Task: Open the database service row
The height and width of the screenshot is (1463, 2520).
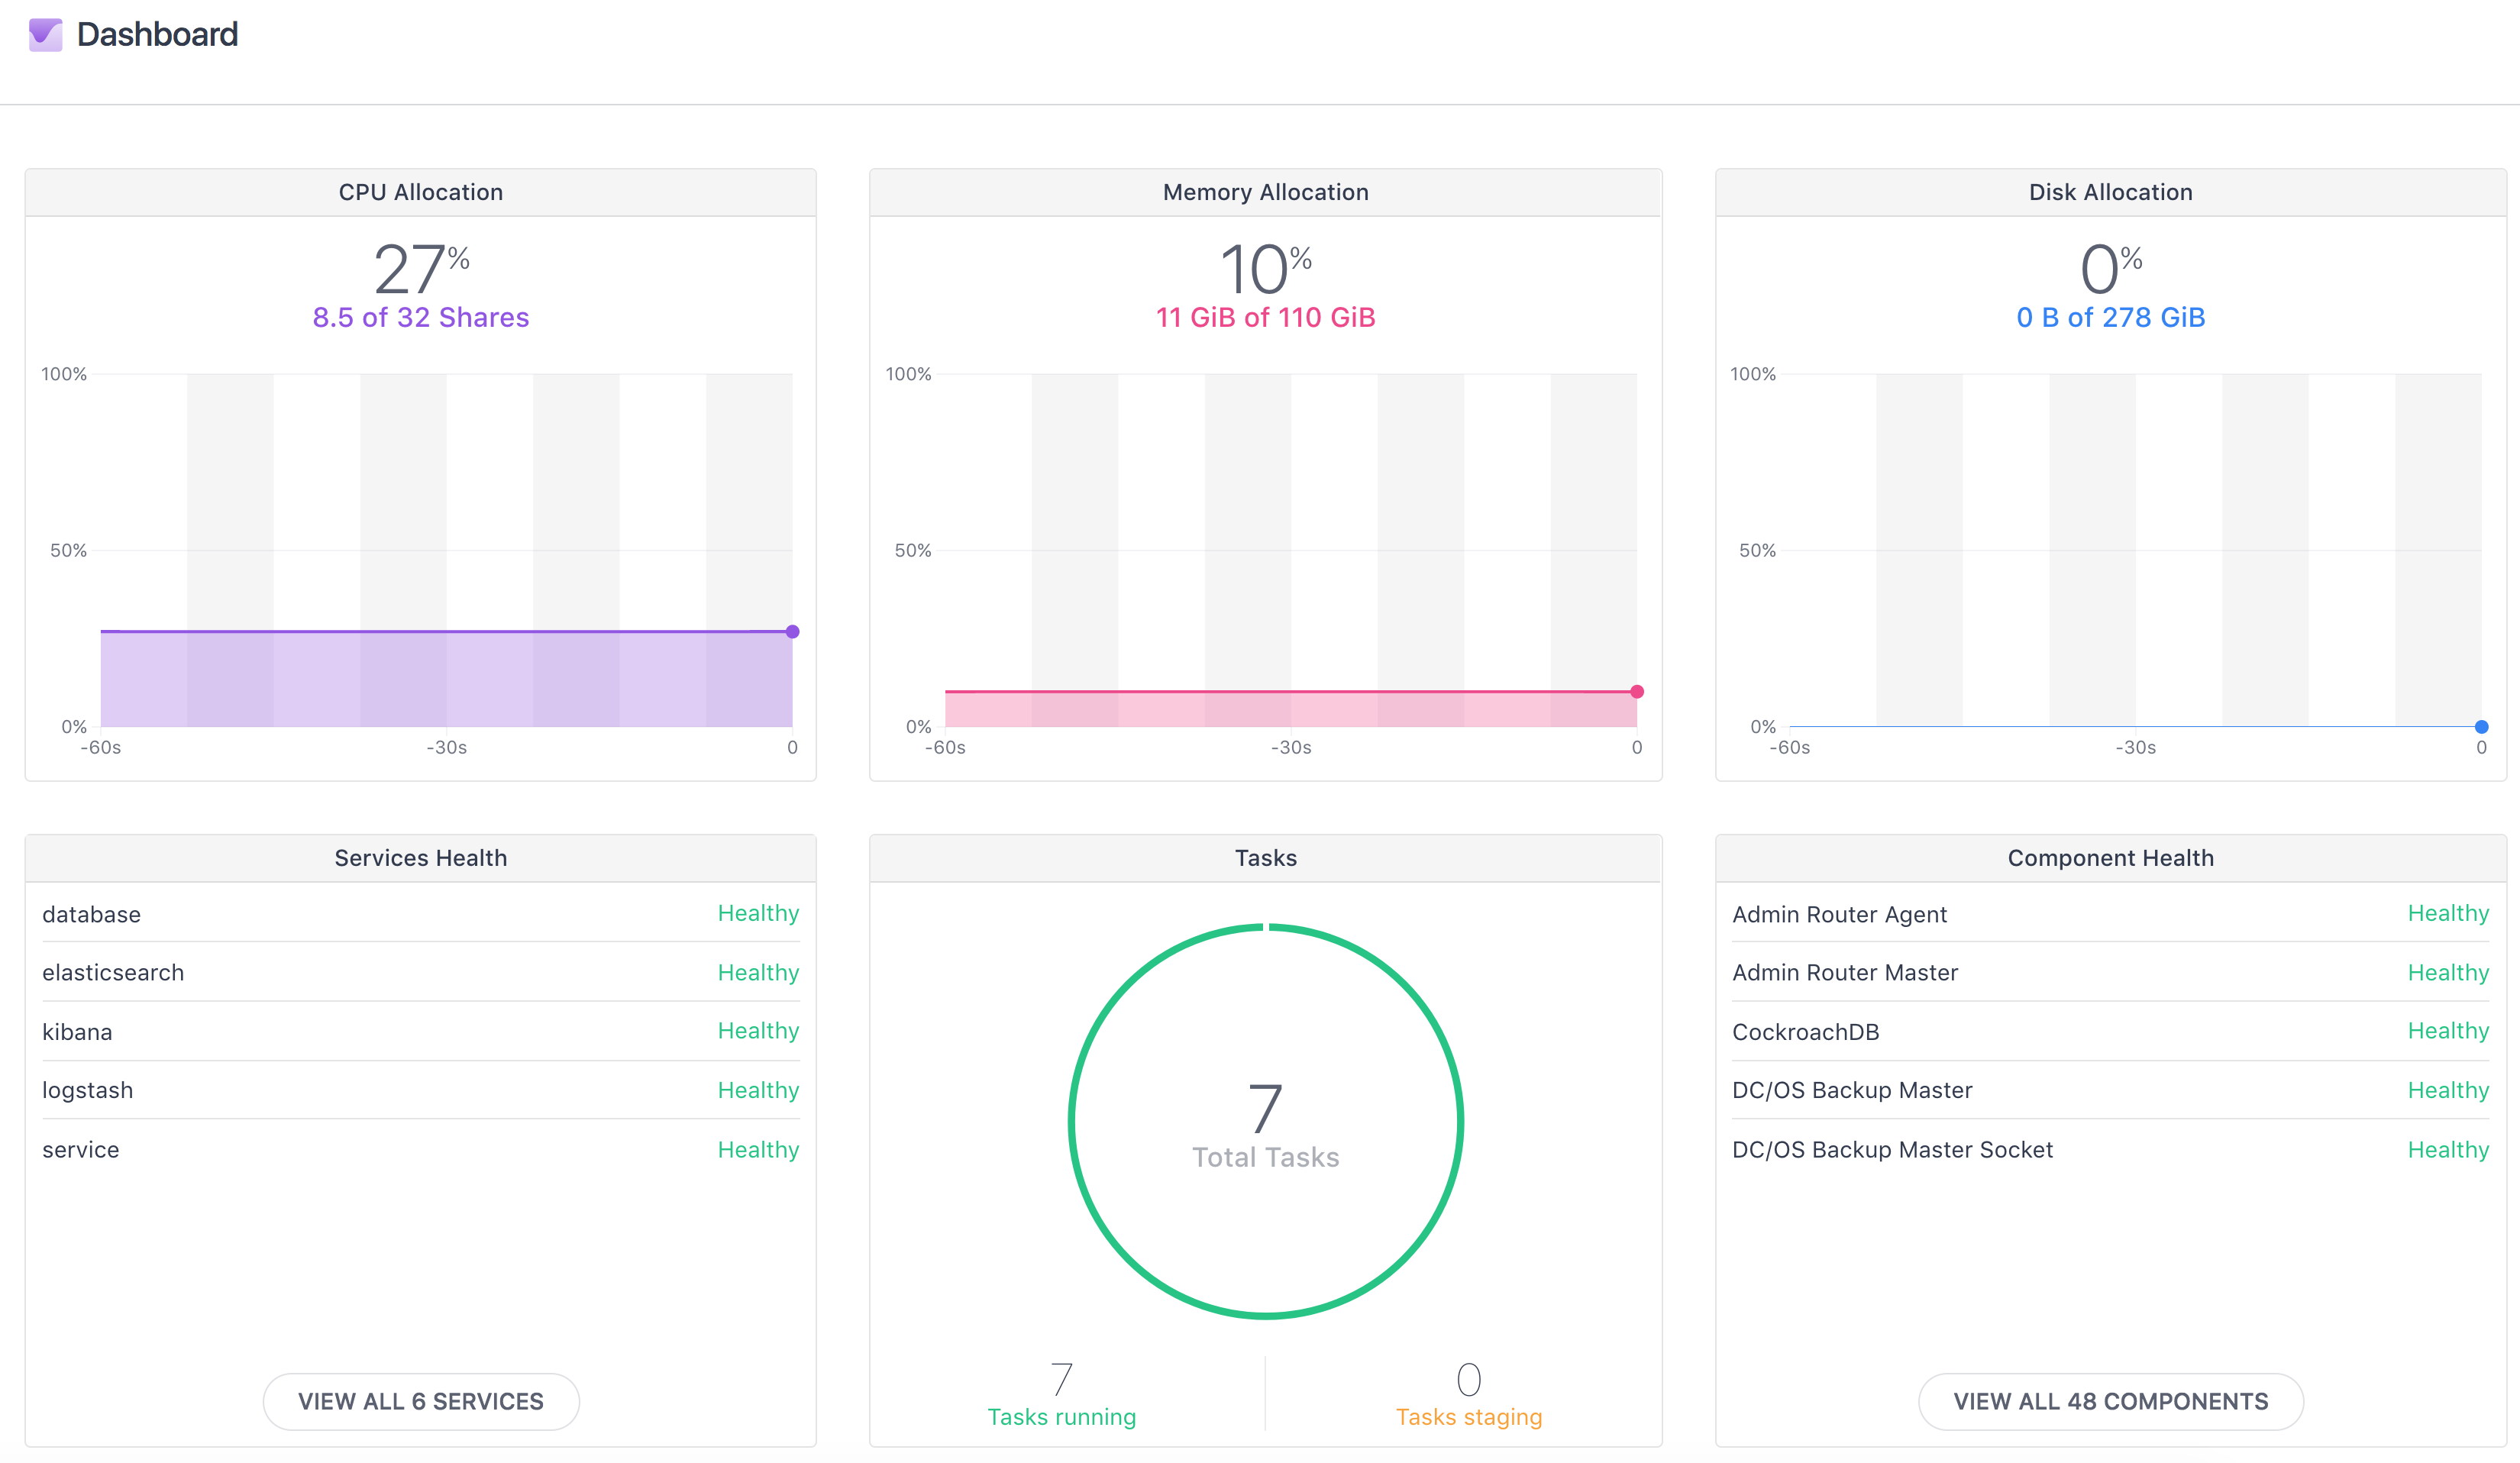Action: click(x=92, y=914)
